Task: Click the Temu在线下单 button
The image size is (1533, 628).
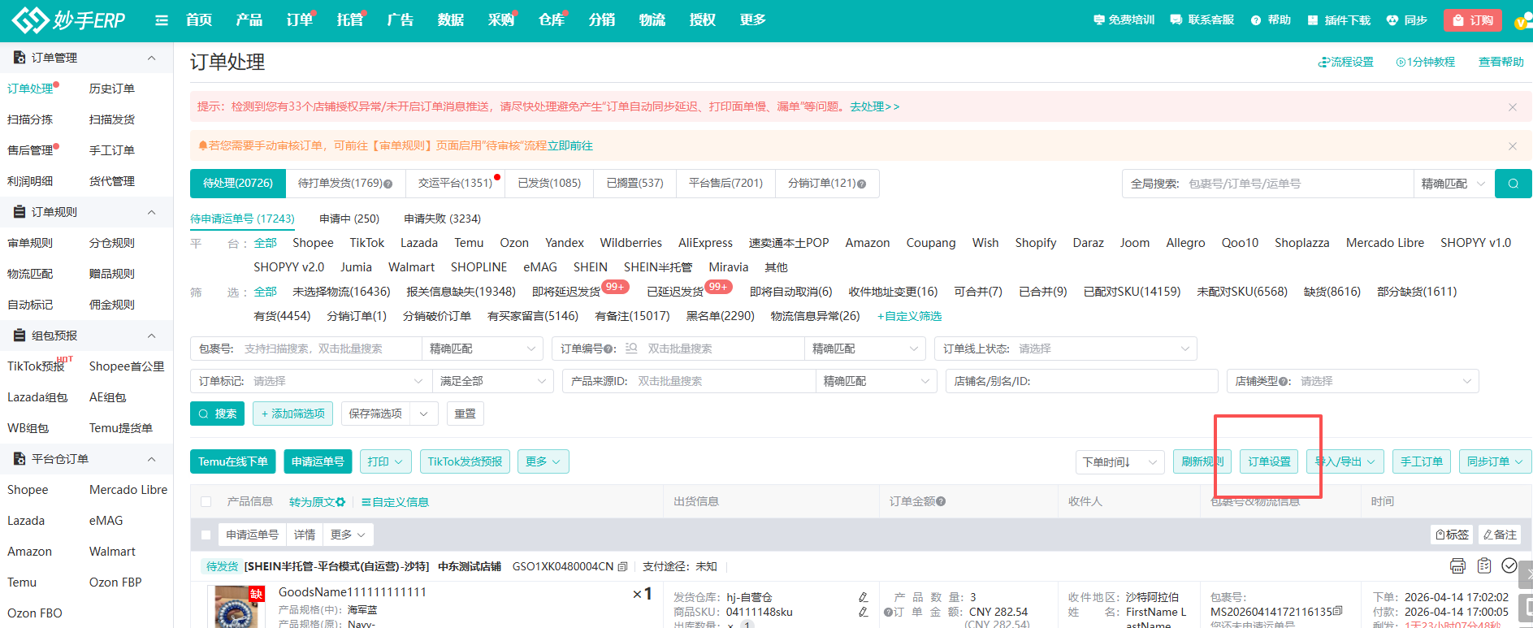Action: click(x=233, y=461)
